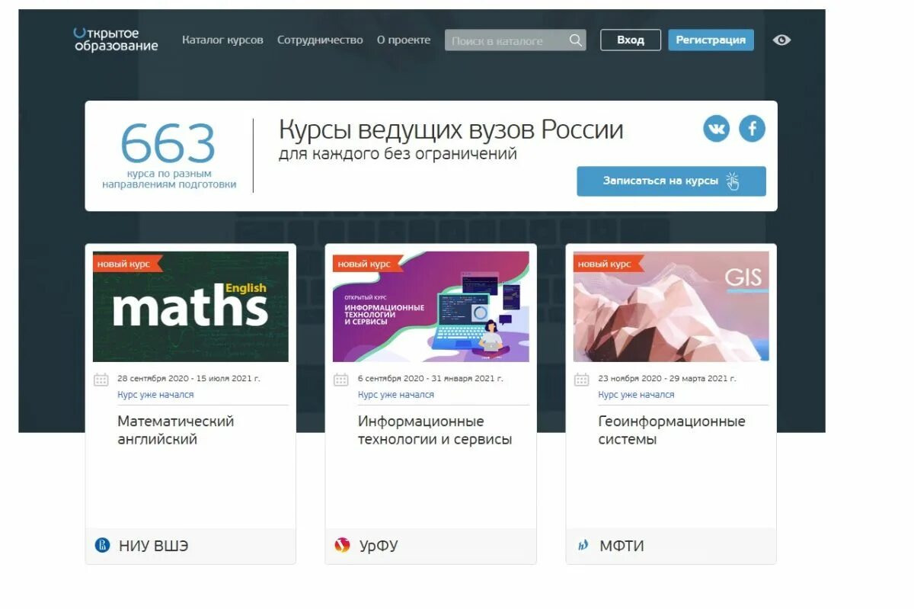This screenshot has height=609, width=914.
Task: Open the О проекте menu item
Action: click(x=404, y=40)
